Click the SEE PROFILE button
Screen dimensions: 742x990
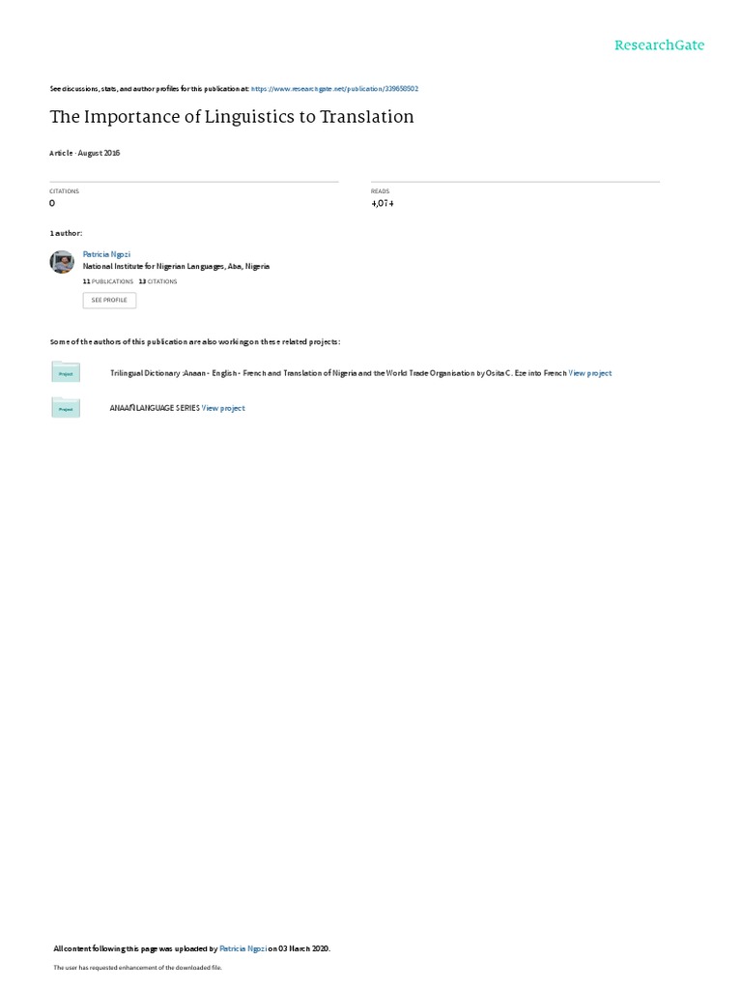pyautogui.click(x=109, y=300)
